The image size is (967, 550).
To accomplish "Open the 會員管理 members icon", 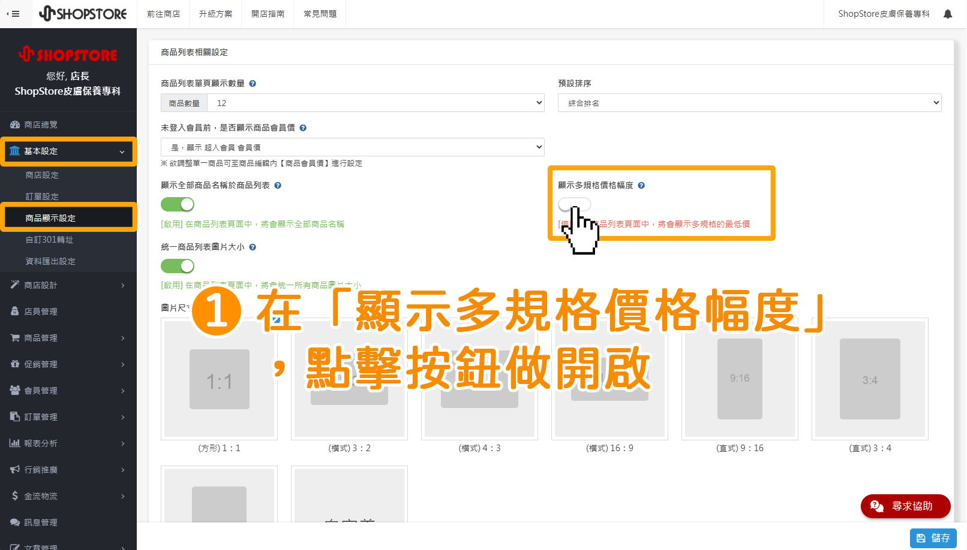I will pyautogui.click(x=14, y=390).
